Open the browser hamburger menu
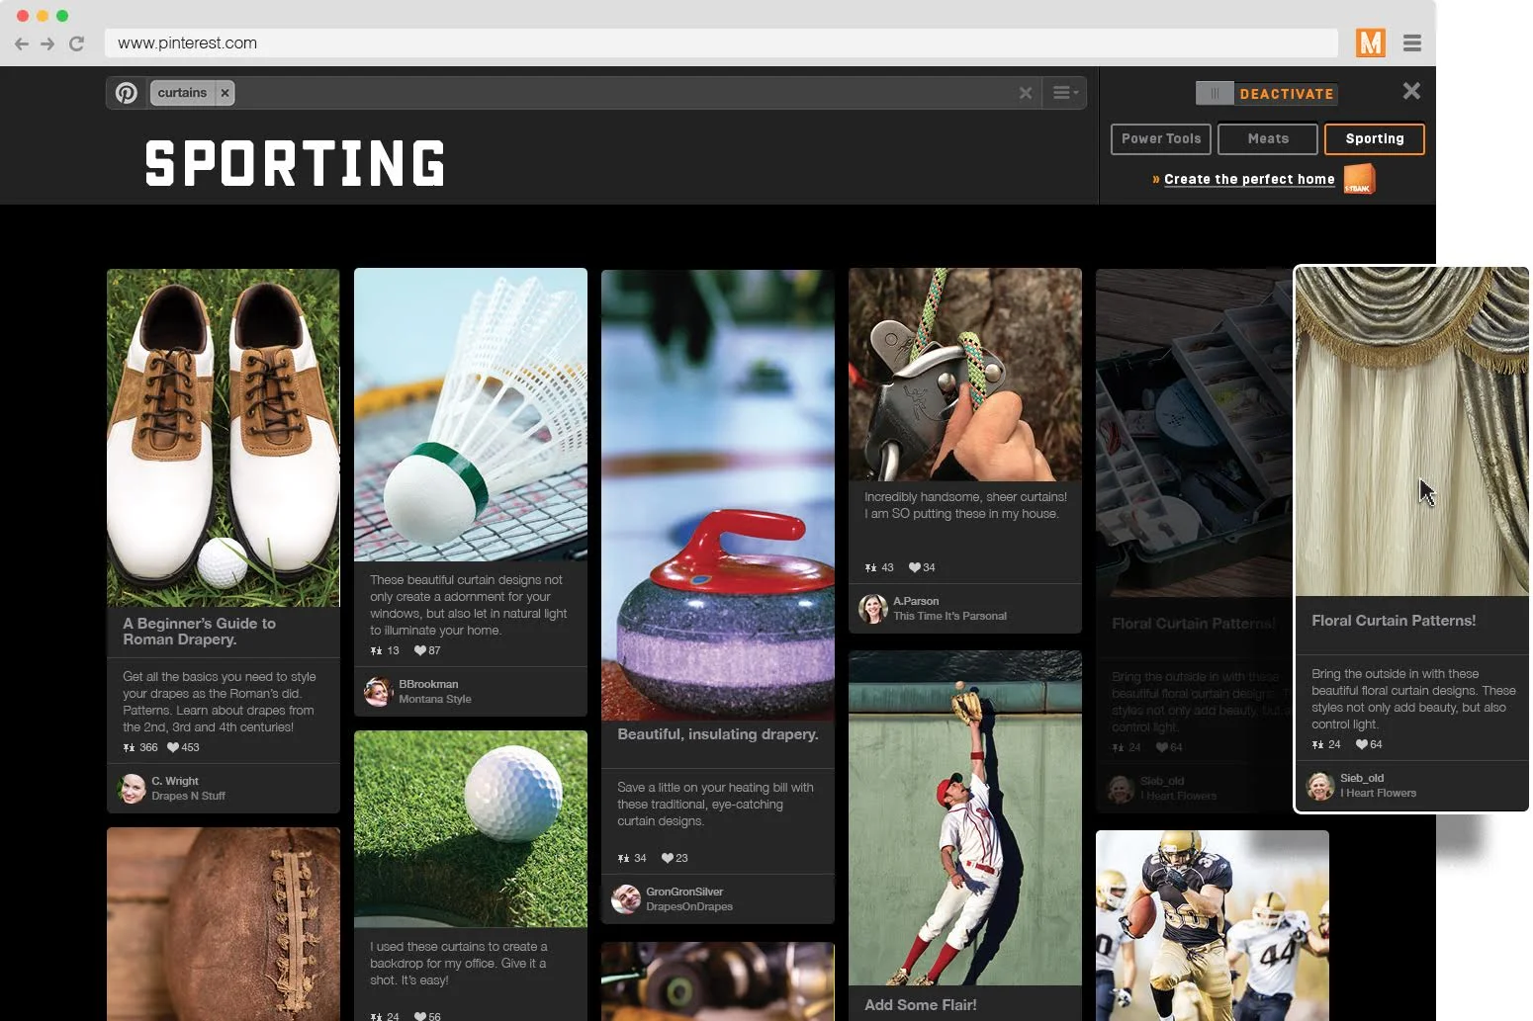The image size is (1533, 1021). coord(1412,43)
